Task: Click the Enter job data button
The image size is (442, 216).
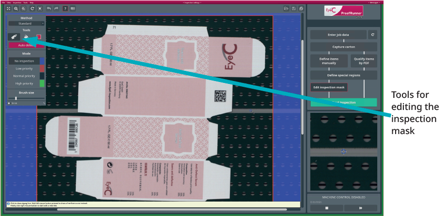Action: [338, 35]
